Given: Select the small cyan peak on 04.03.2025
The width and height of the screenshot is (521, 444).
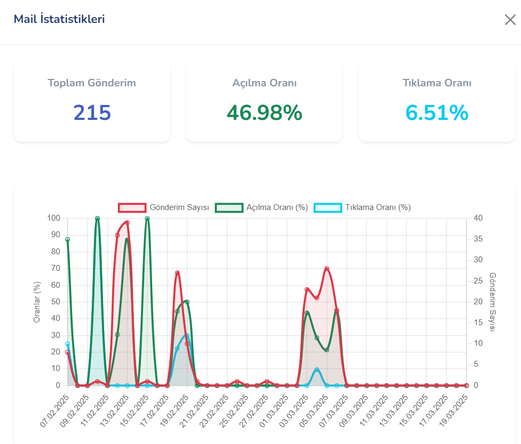Looking at the screenshot, I should click(317, 369).
